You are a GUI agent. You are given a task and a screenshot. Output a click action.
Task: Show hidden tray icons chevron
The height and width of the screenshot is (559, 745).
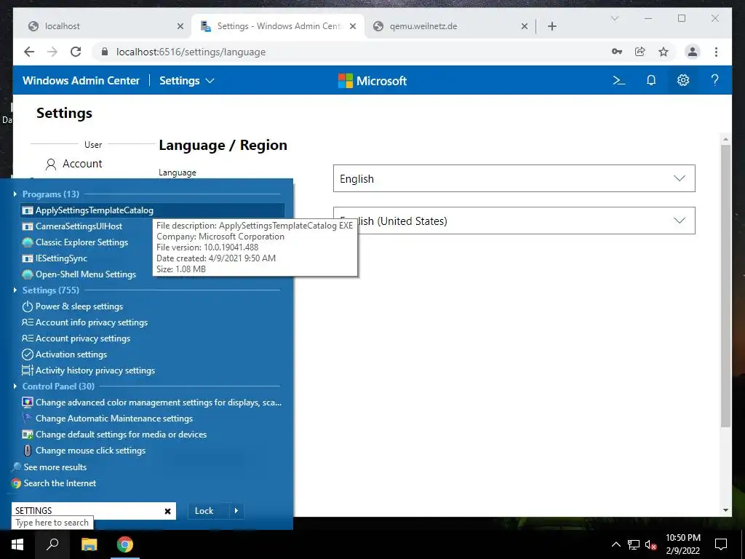(x=615, y=544)
